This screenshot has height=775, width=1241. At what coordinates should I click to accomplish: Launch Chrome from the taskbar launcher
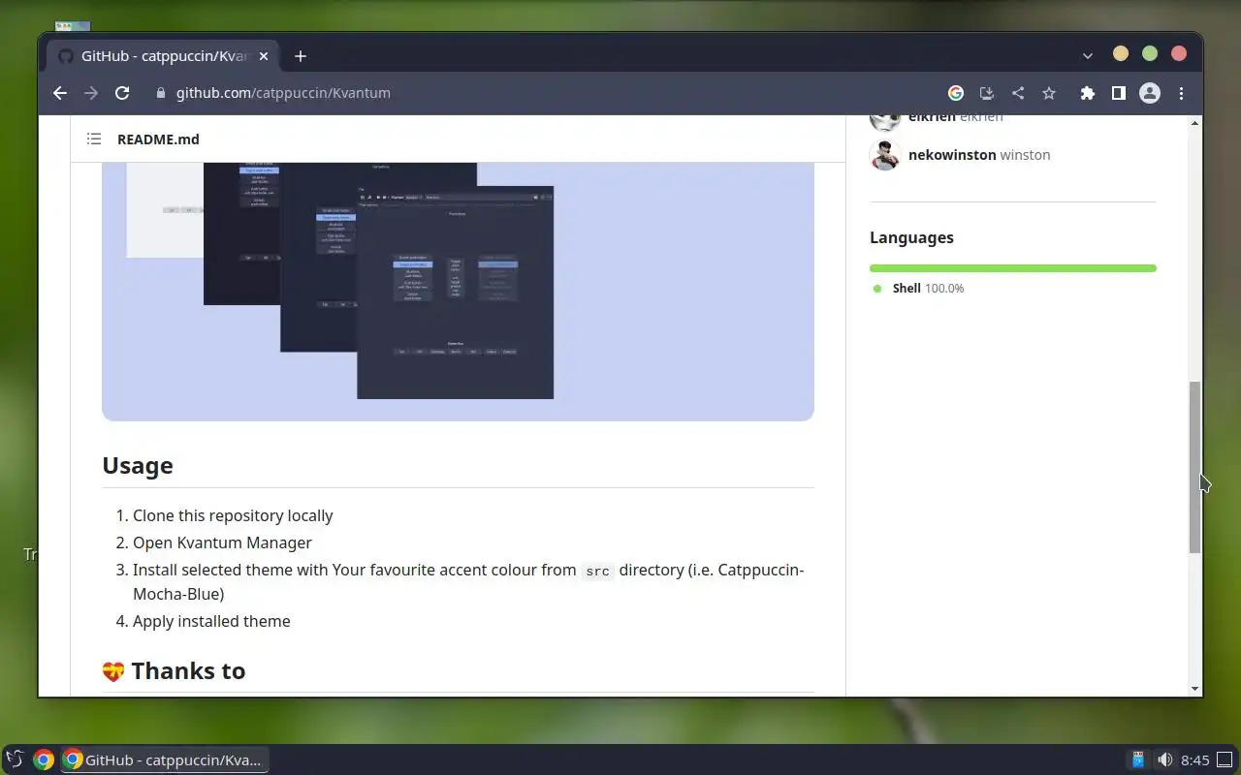click(x=44, y=759)
